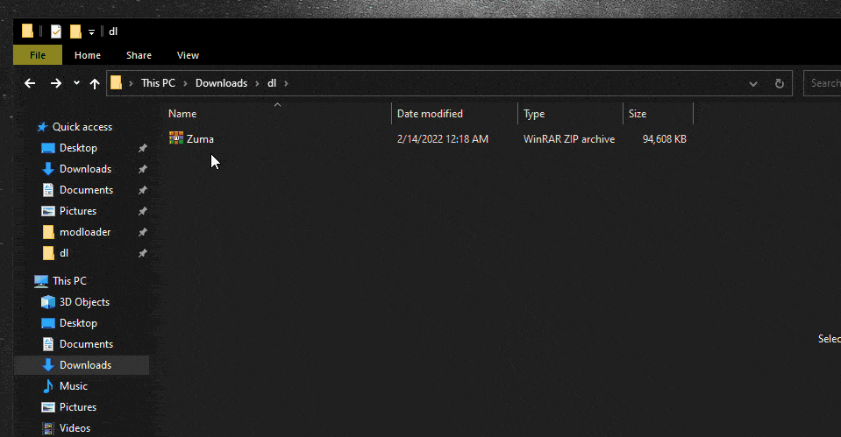Switch to the Home ribbon tab
This screenshot has height=437, width=841.
(x=88, y=55)
